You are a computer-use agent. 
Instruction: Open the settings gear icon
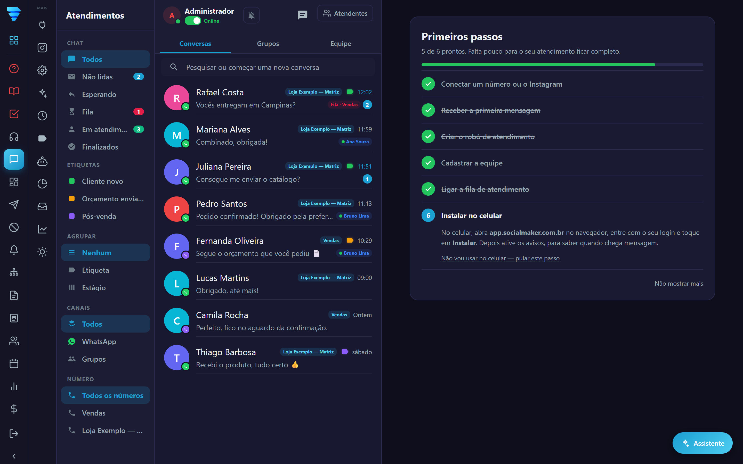[x=42, y=70]
